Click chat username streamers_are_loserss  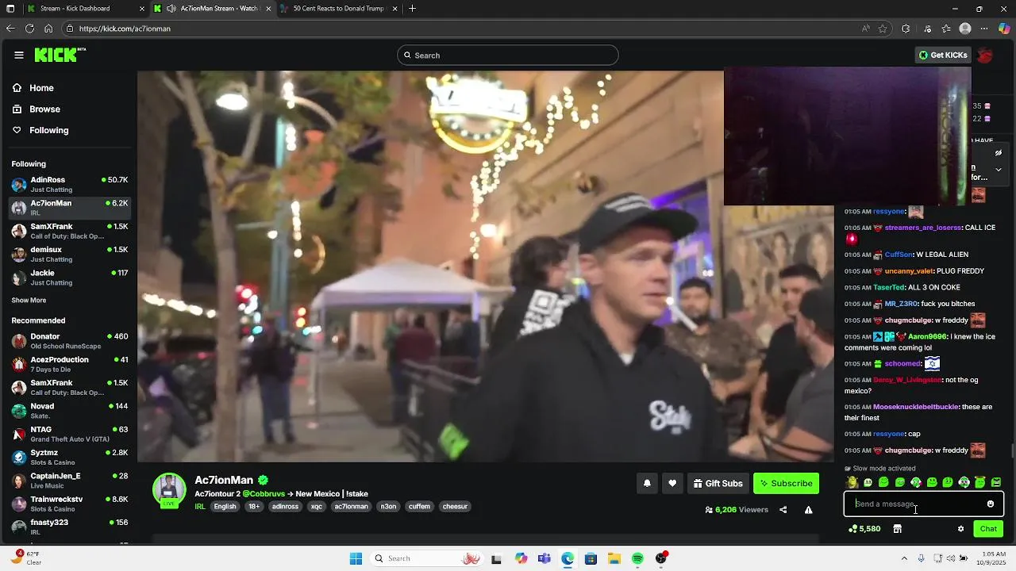coord(923,228)
